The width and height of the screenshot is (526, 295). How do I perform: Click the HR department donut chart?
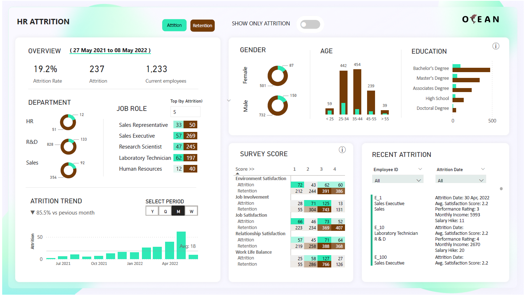click(68, 122)
